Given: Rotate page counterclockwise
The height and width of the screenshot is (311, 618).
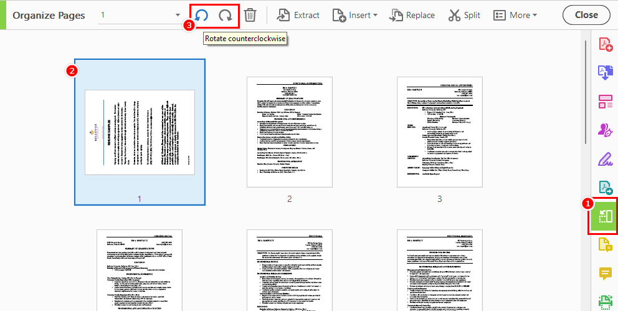Looking at the screenshot, I should (202, 16).
